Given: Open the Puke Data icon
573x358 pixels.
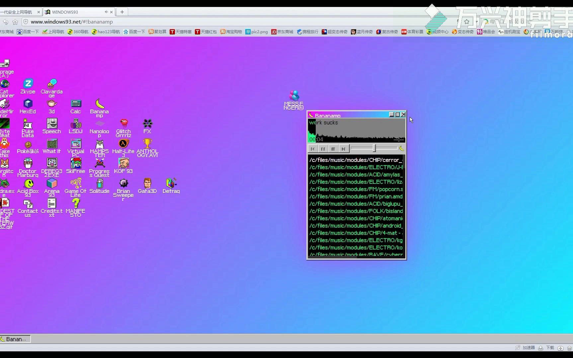Looking at the screenshot, I should 28,128.
